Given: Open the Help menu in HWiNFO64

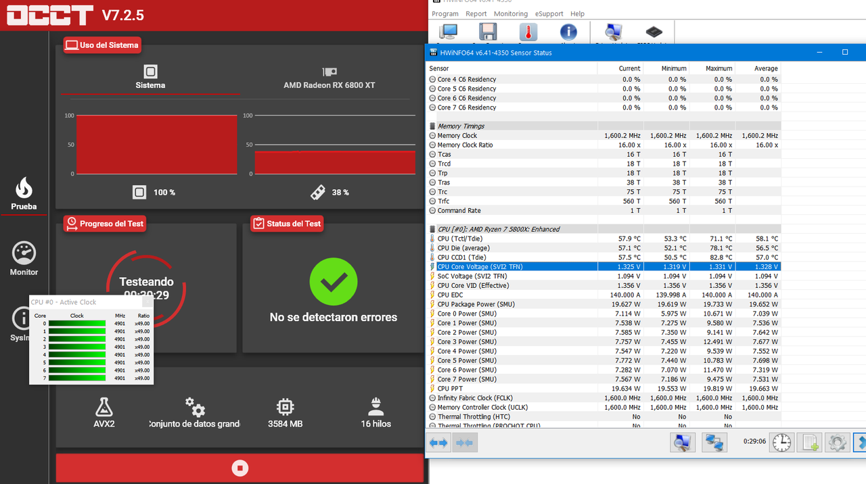Looking at the screenshot, I should (x=577, y=14).
